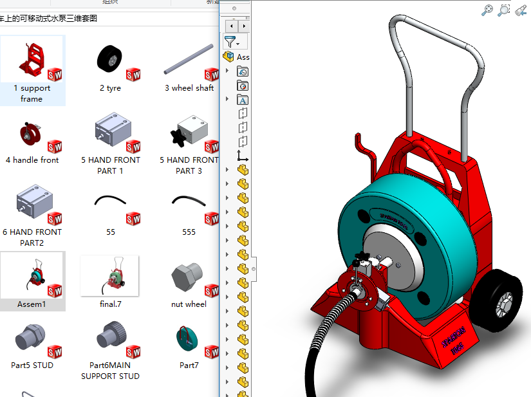
Task: Expand the third component below the origin
Action: 227,198
